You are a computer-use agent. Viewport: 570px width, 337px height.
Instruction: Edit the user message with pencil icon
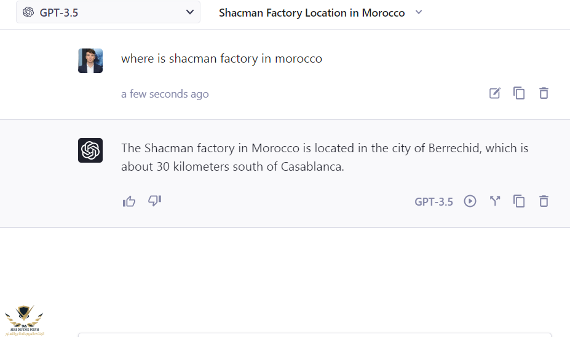[494, 93]
